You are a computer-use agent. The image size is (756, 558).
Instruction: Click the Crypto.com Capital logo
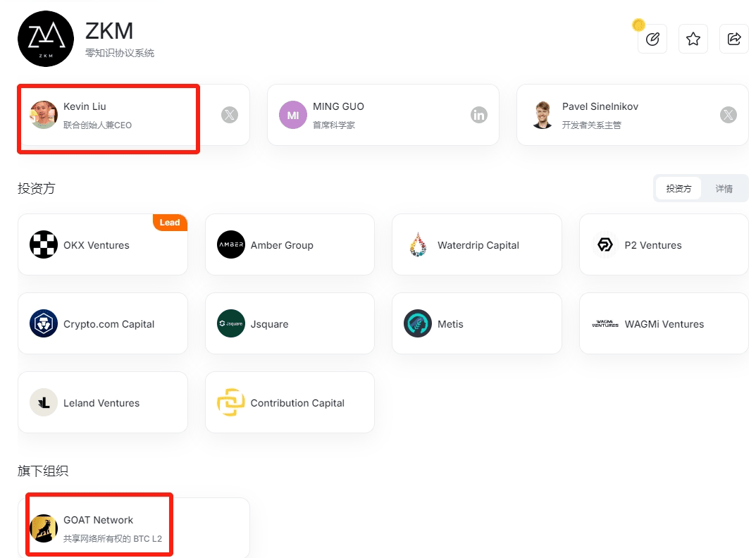click(x=44, y=323)
